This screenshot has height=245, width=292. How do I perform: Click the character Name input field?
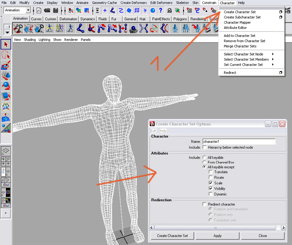[238, 142]
